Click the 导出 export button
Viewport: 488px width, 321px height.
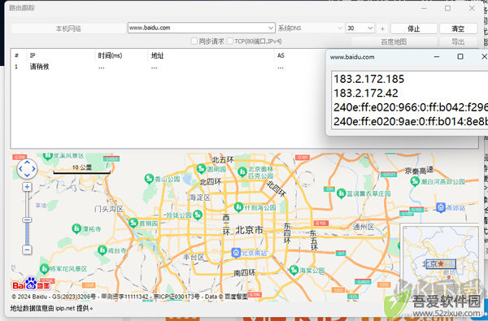pos(458,41)
